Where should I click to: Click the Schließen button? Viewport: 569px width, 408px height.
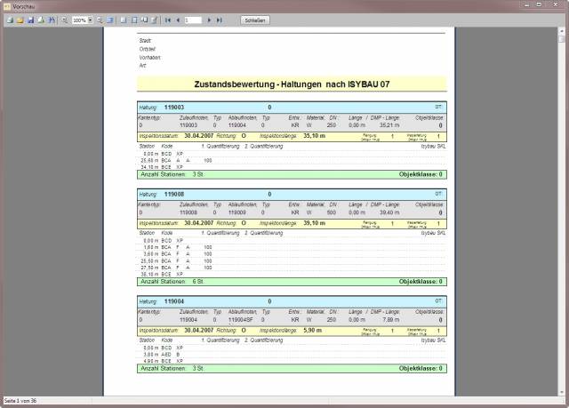pos(255,20)
